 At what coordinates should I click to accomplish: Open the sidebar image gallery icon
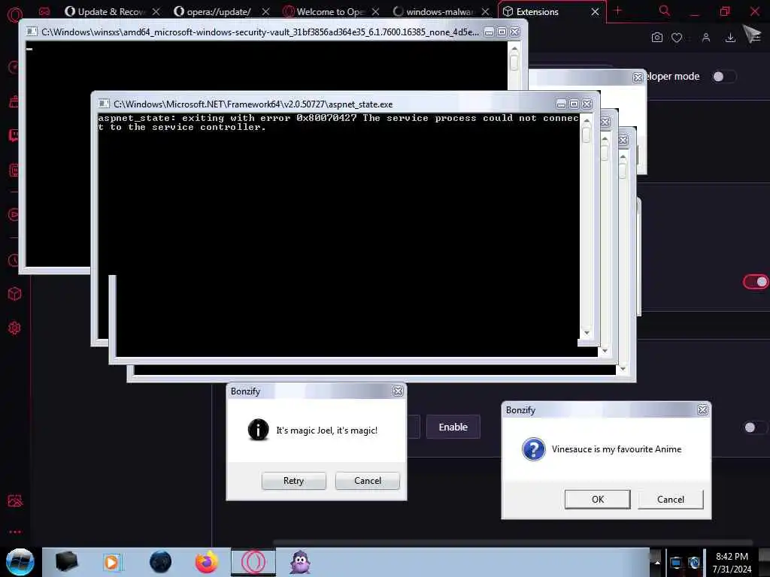(15, 501)
